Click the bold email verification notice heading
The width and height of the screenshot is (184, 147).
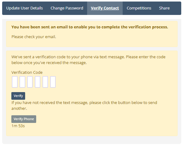click(x=90, y=27)
